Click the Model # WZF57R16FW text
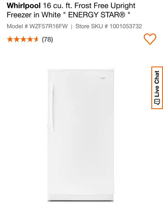The image size is (163, 208). 37,26
